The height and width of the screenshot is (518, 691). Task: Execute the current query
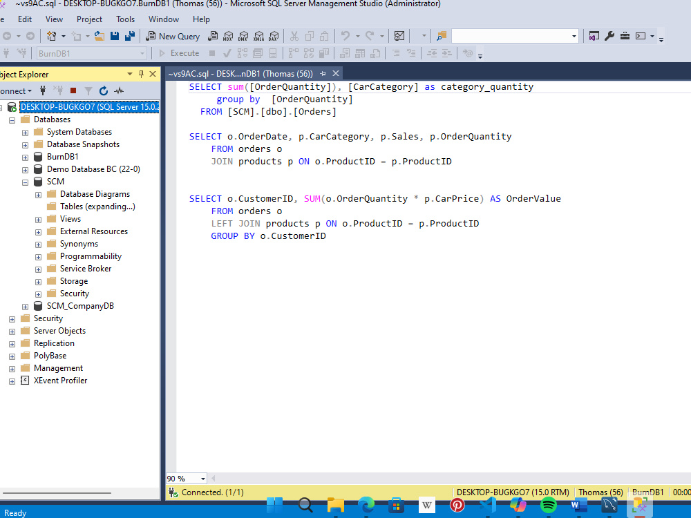coord(180,53)
